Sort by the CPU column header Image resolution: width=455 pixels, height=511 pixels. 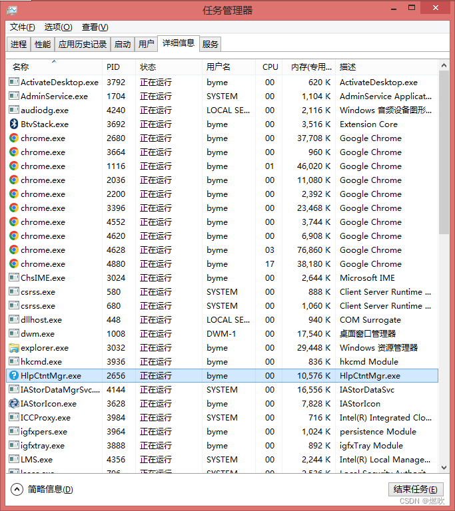coord(268,67)
